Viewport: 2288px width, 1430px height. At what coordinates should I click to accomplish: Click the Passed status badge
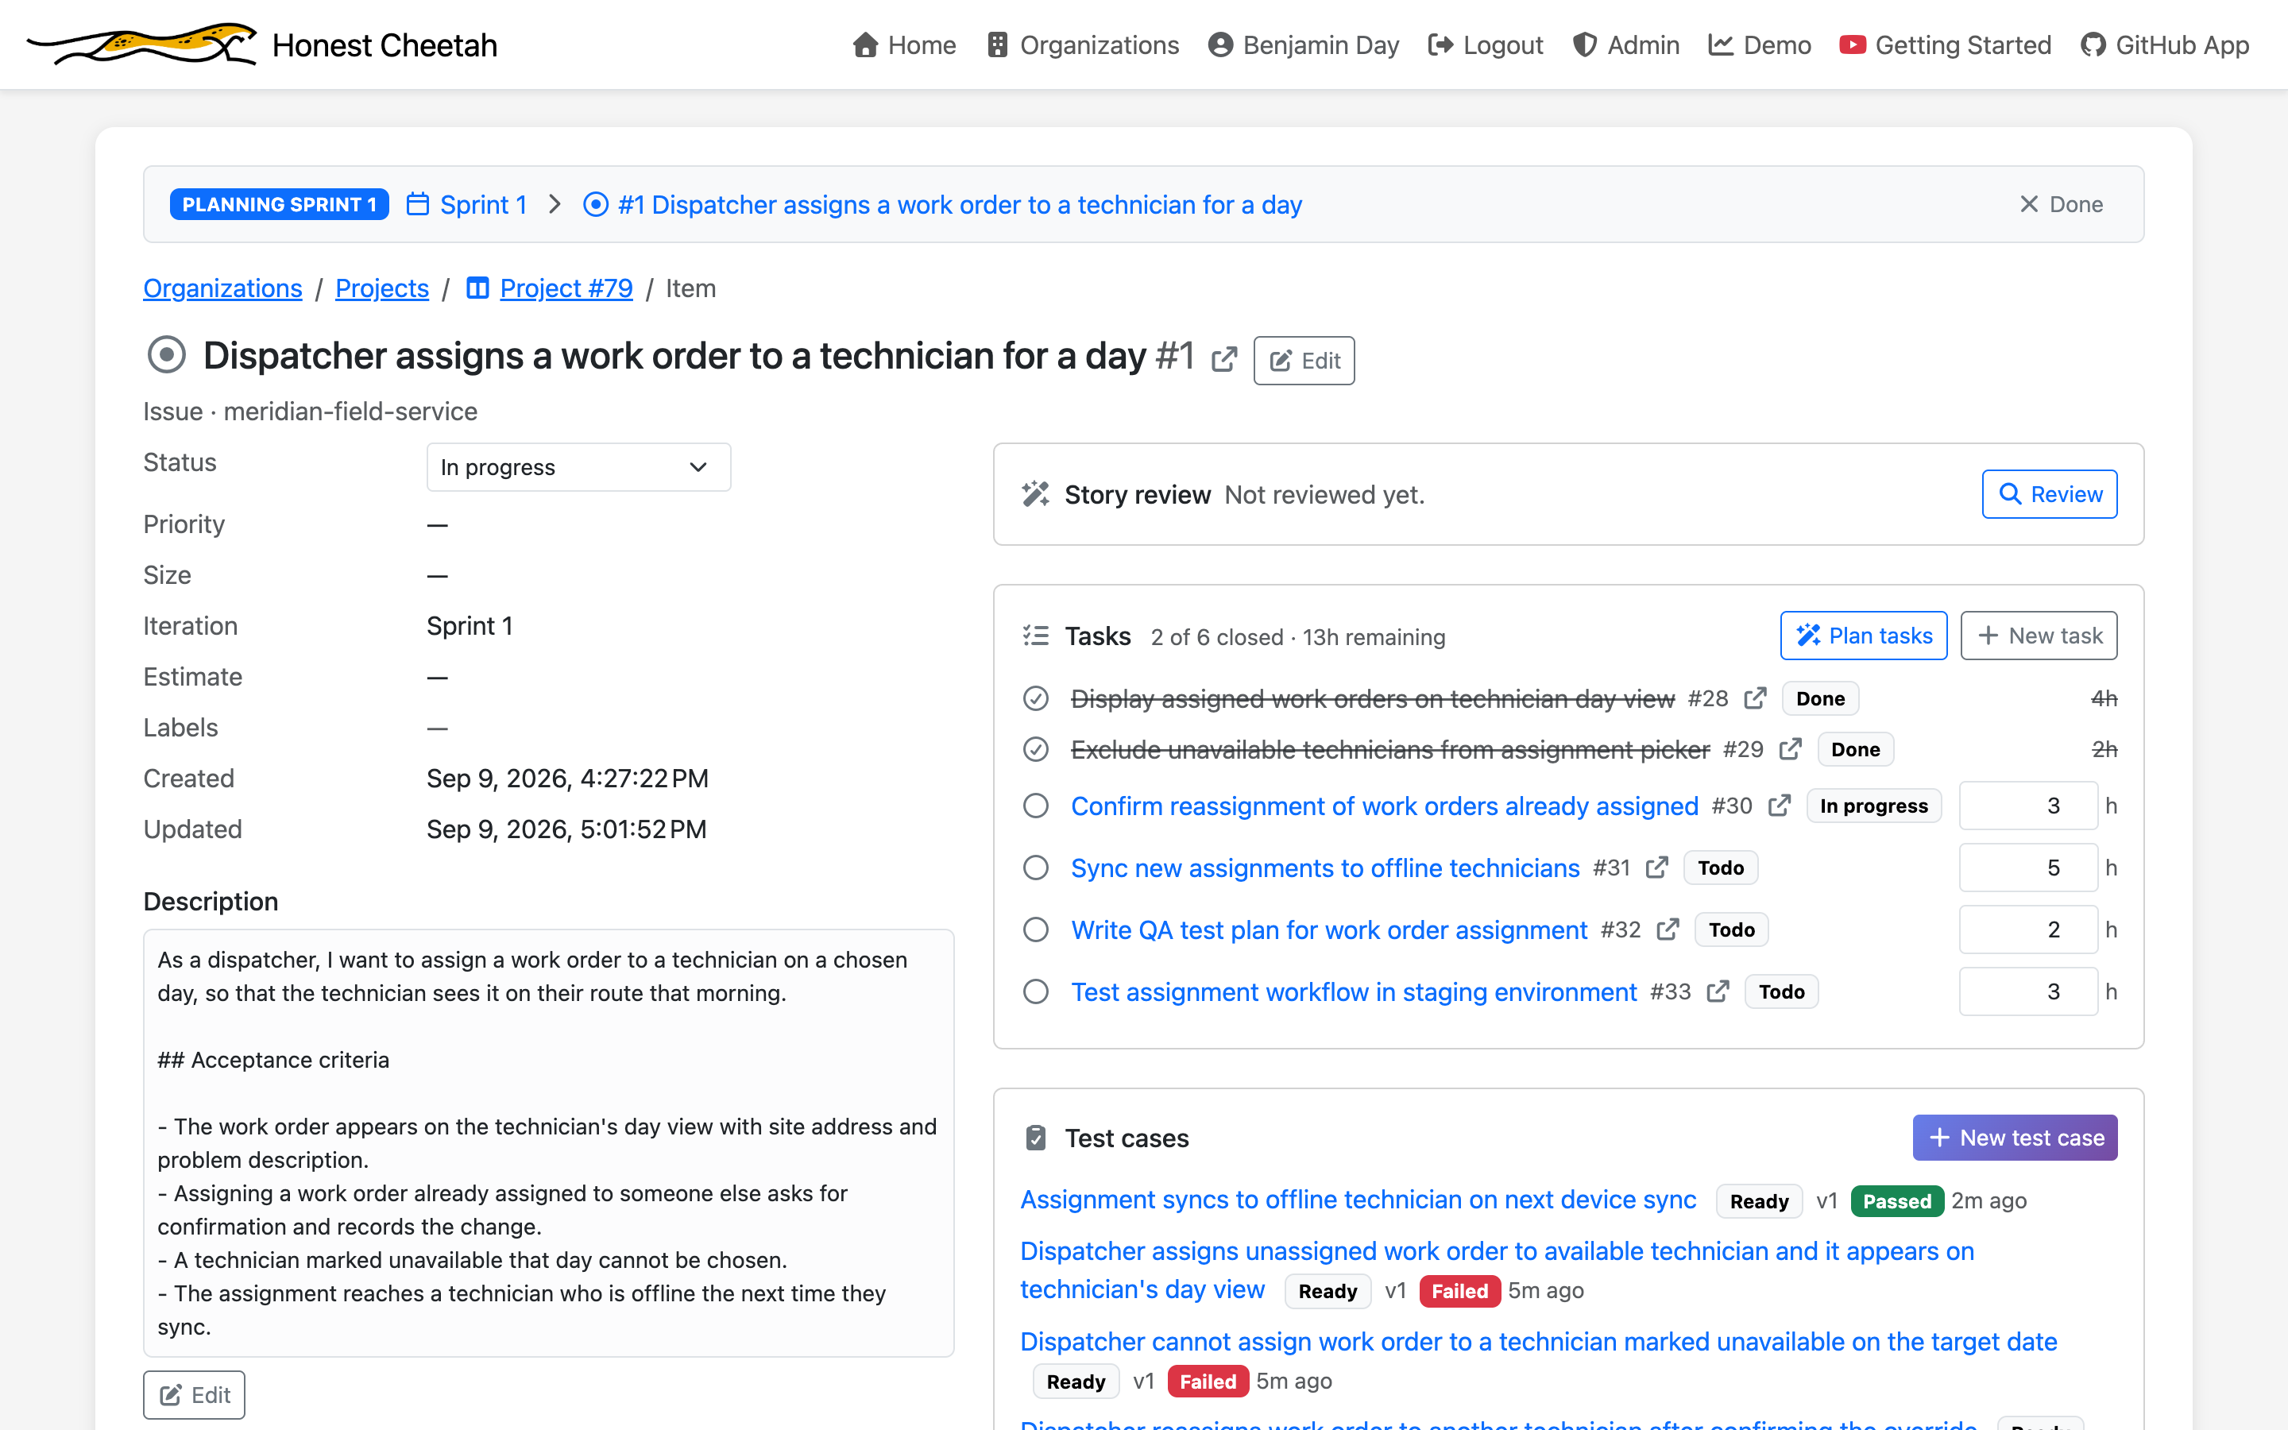(1896, 1200)
